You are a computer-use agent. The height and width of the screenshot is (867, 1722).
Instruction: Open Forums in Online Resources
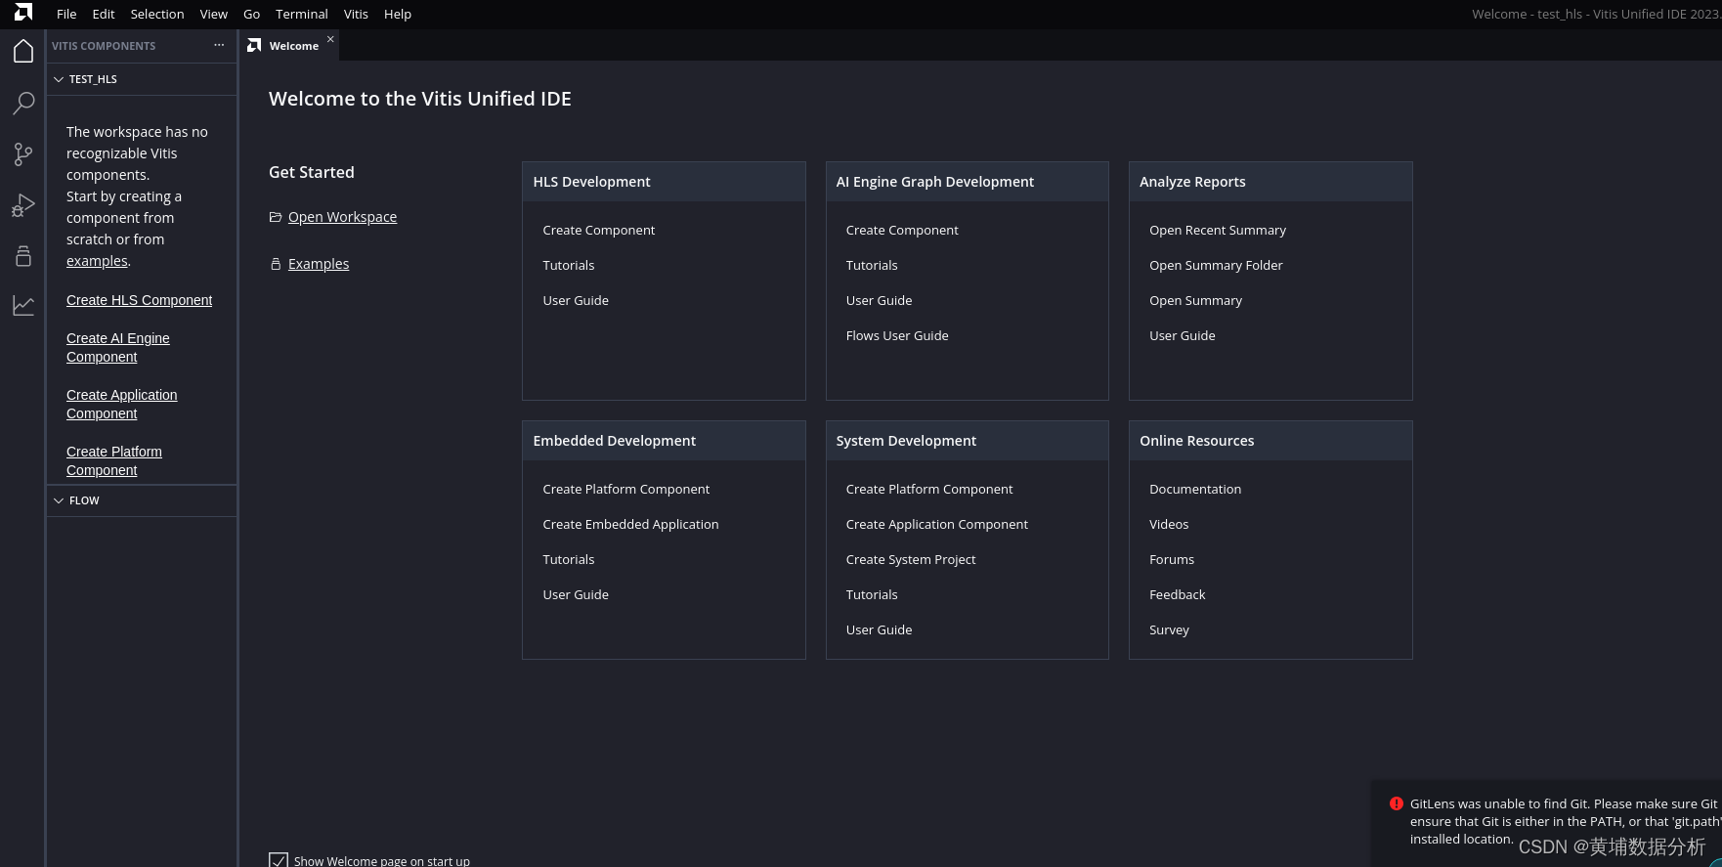[1172, 559]
